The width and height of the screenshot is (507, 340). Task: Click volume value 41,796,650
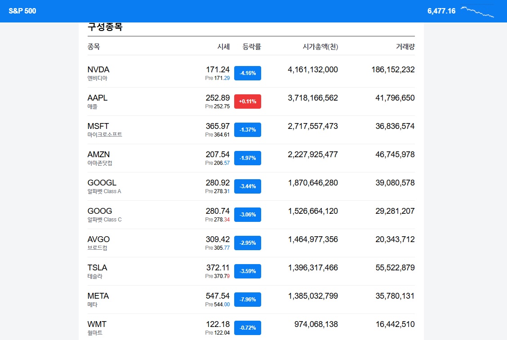395,98
